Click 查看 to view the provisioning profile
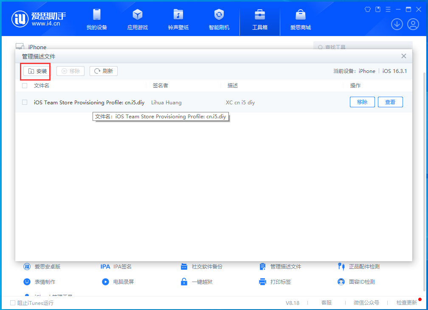The width and height of the screenshot is (428, 310). point(390,102)
